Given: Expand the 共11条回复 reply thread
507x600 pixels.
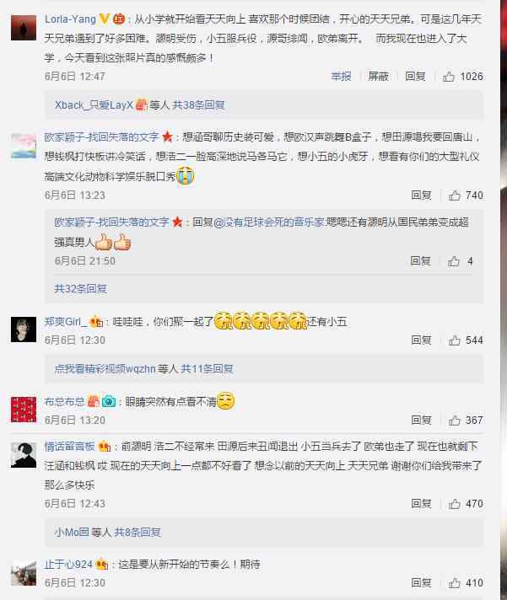Looking at the screenshot, I should click(x=208, y=369).
